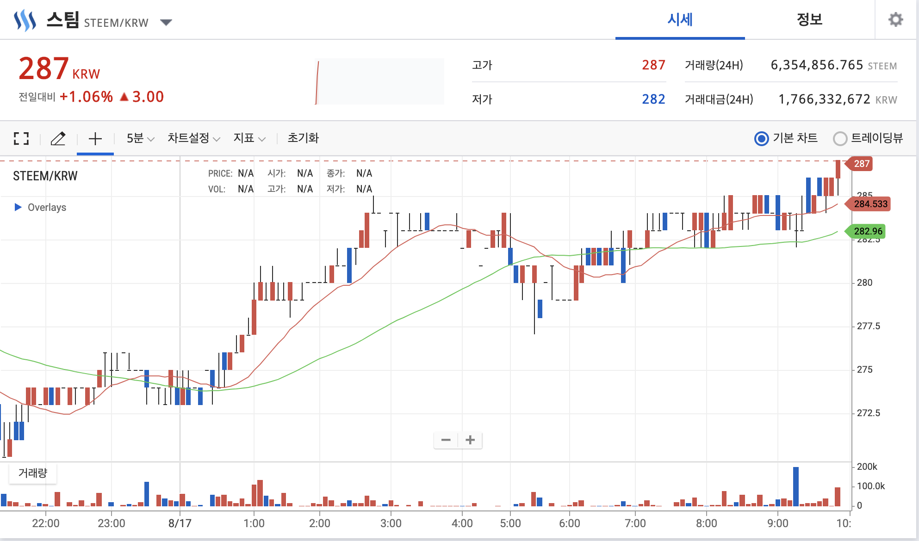This screenshot has width=919, height=541.
Task: Open the 5분 interval dropdown
Action: point(140,138)
